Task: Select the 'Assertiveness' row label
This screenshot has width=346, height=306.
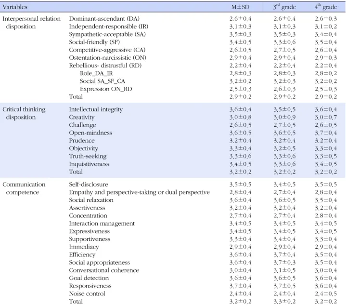Action: [87, 208]
